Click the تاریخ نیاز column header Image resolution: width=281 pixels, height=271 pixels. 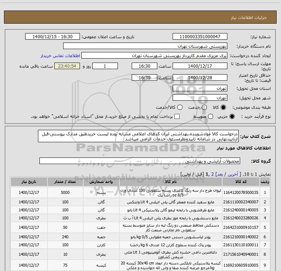[29, 182]
